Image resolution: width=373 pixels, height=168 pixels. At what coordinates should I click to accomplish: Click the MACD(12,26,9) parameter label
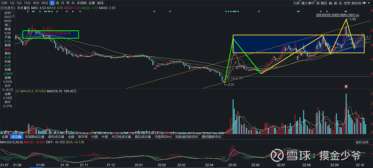11,142
